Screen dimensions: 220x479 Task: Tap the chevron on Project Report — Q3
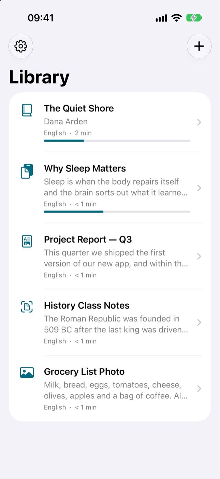(x=199, y=256)
